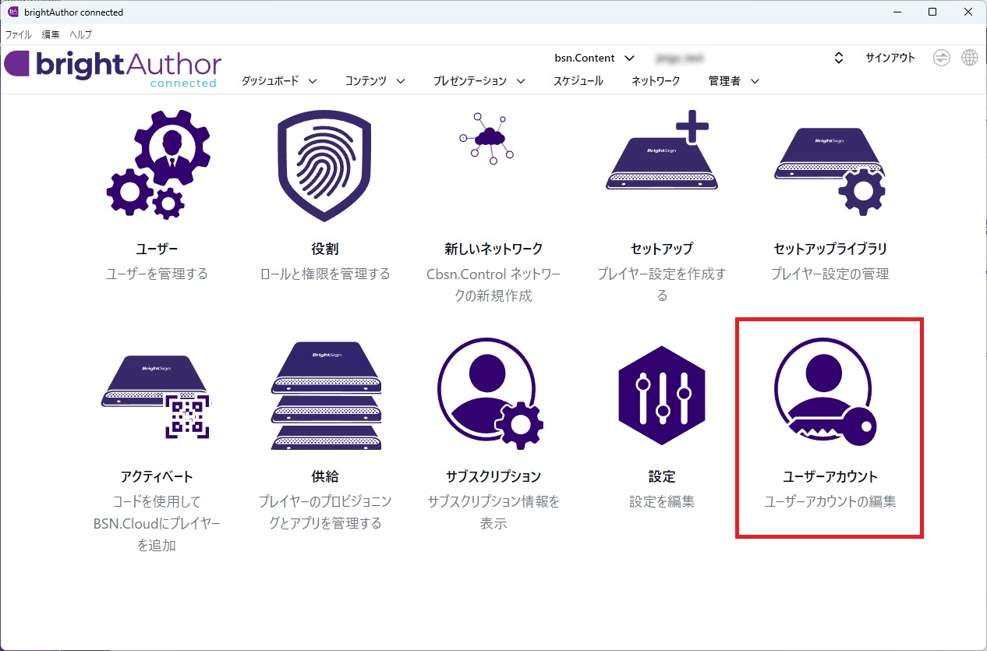
Task: Open the ユーザー gears icon
Action: pos(157,164)
